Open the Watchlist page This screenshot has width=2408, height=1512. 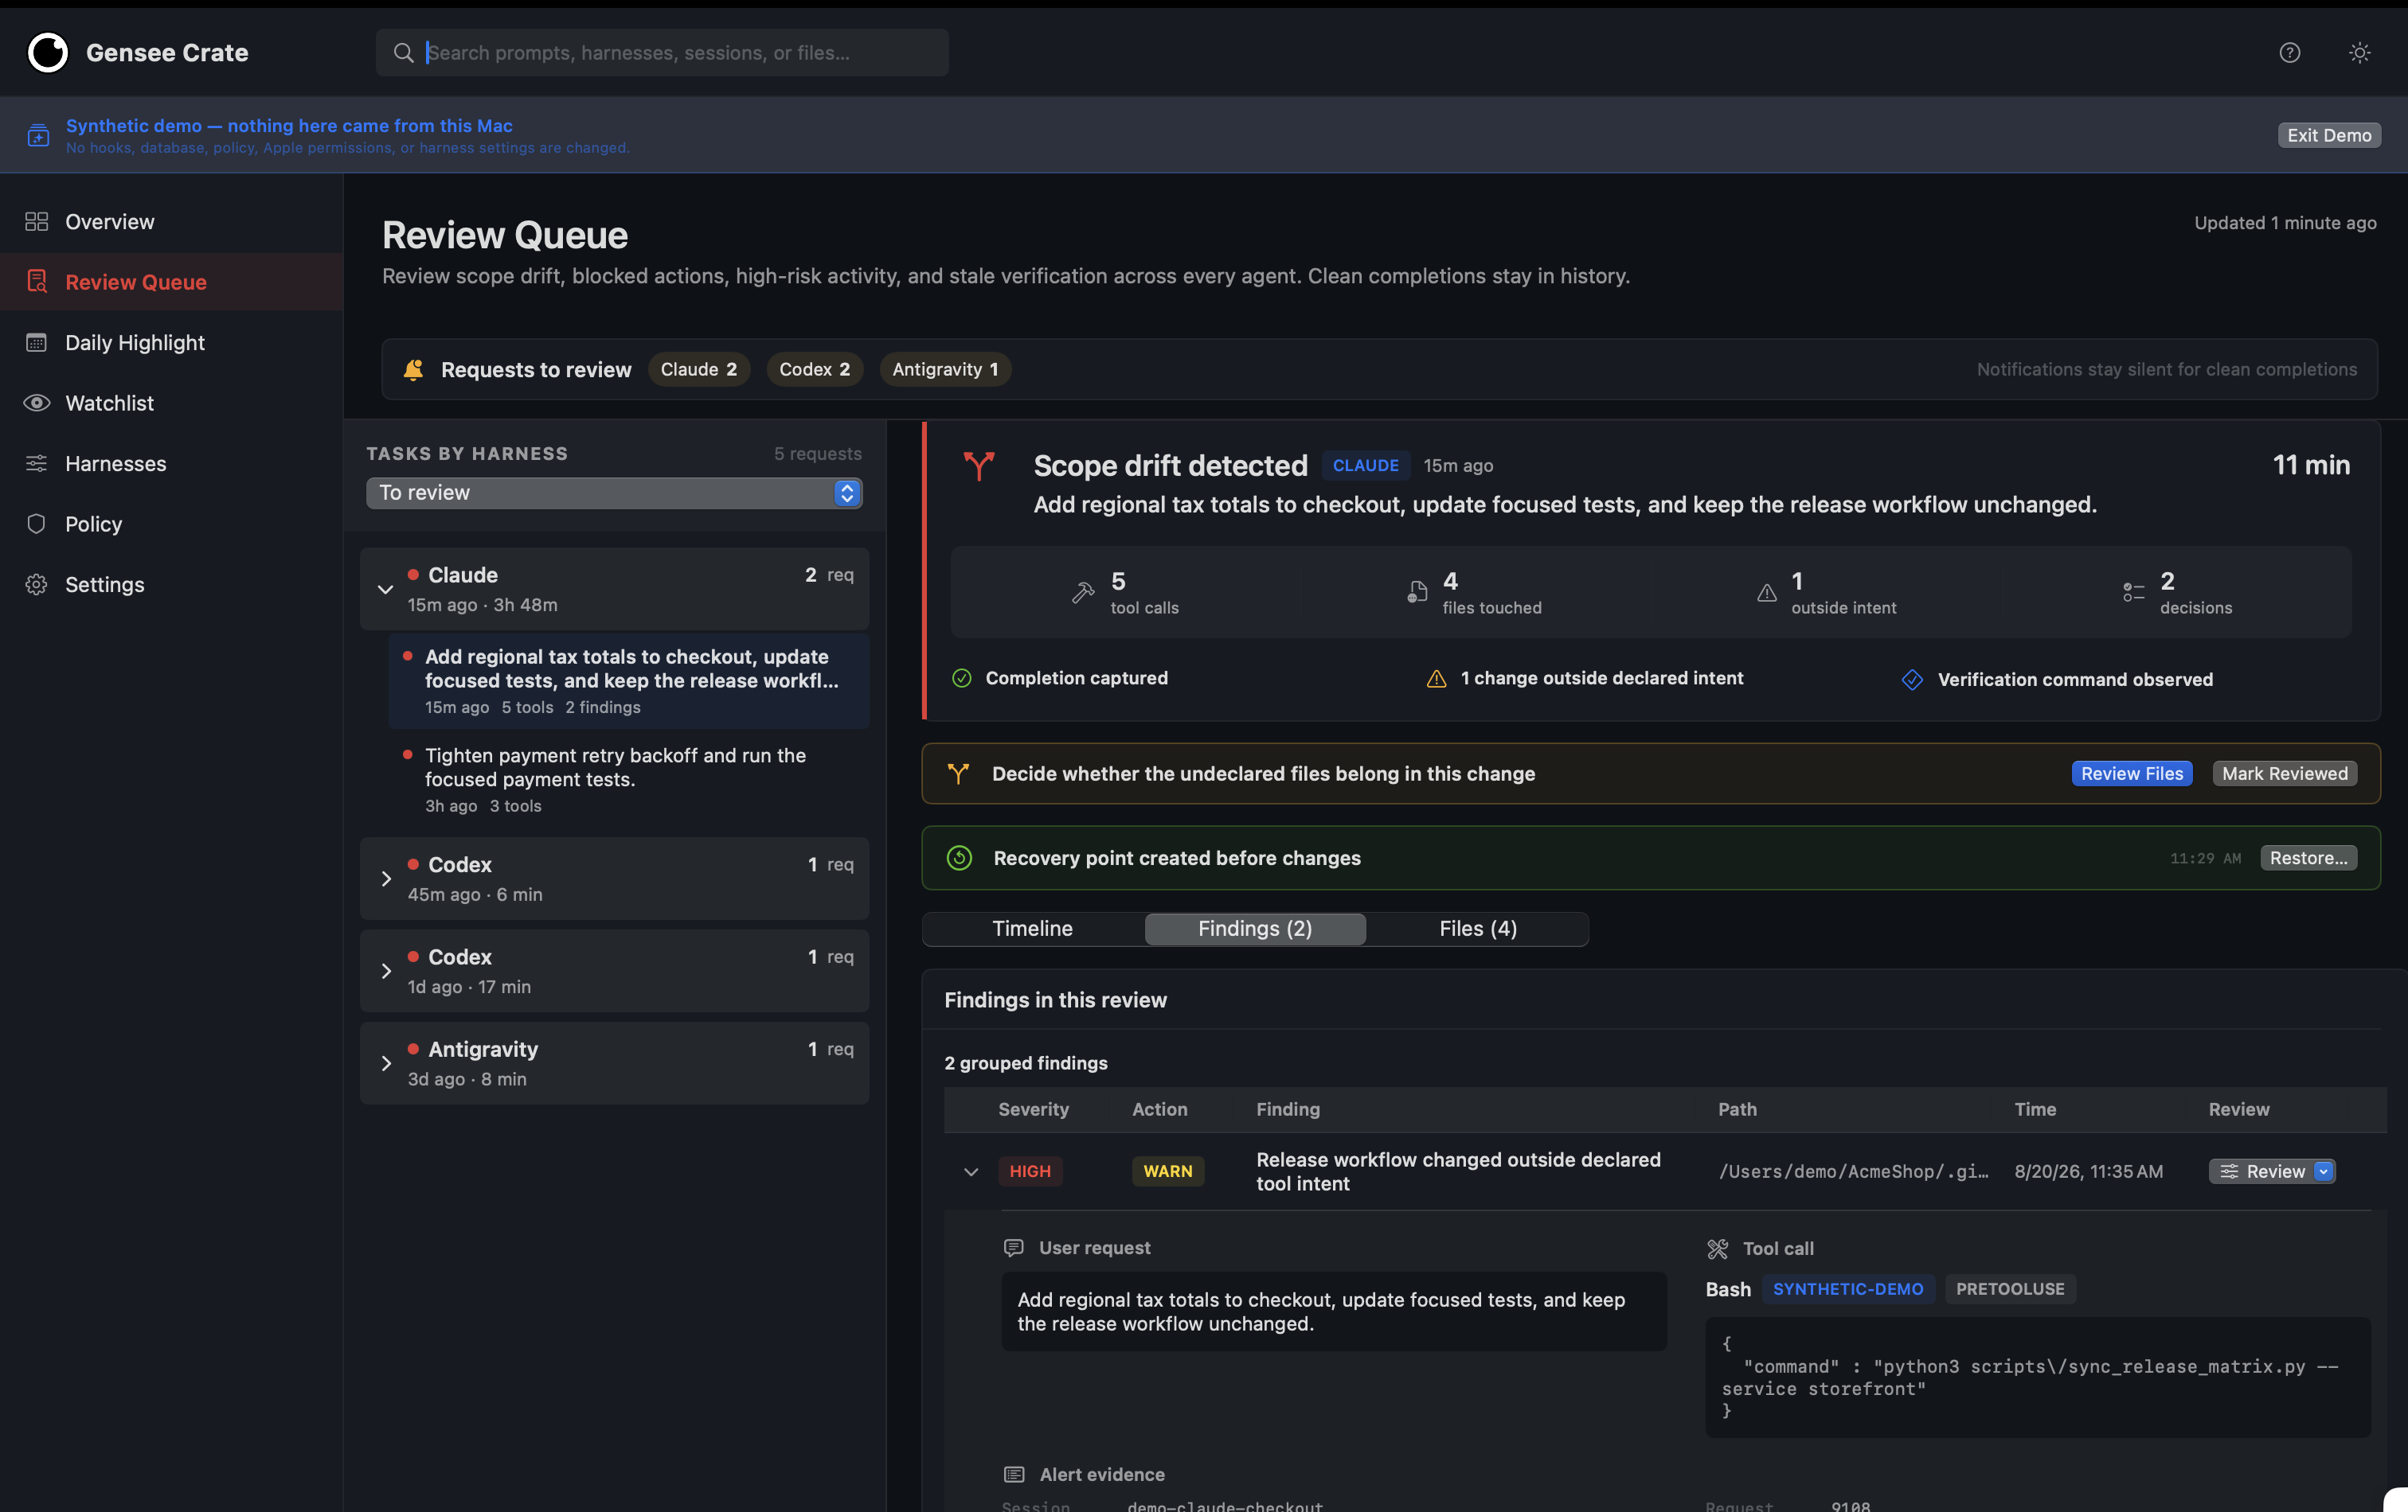(171, 402)
